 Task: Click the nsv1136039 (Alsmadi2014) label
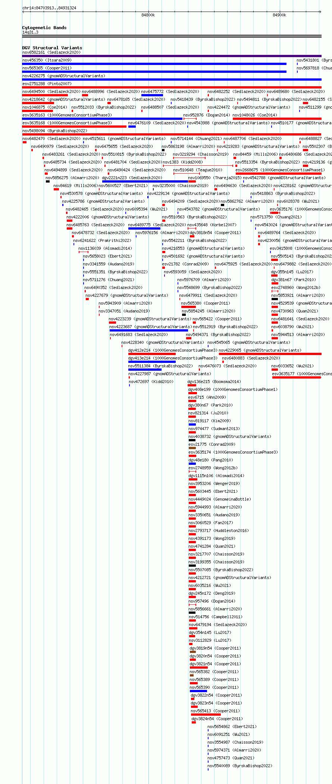[x=105, y=248]
